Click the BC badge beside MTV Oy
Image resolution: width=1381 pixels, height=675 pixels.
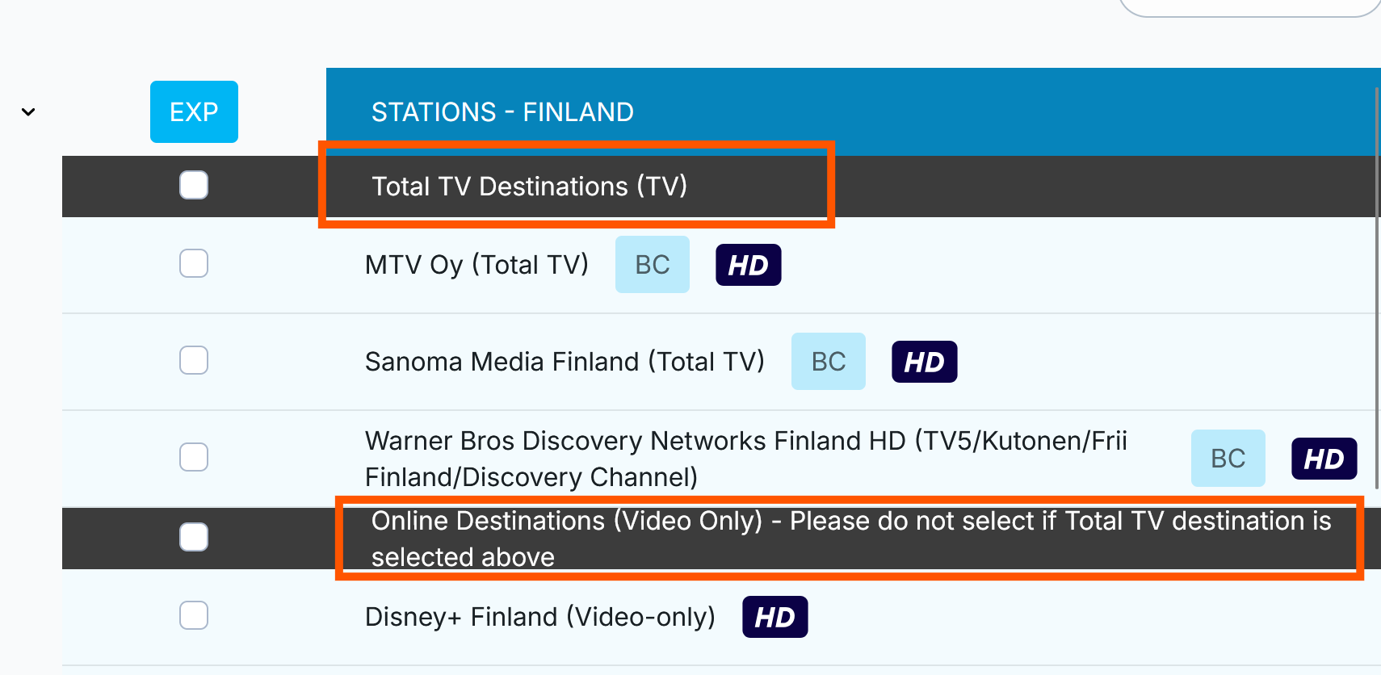coord(652,265)
